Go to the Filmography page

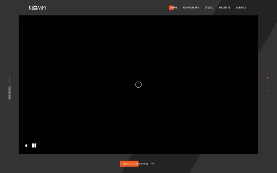click(191, 8)
